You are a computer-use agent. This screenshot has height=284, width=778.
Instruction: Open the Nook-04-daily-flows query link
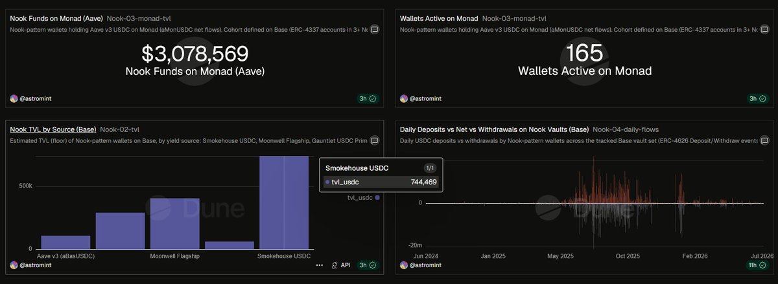pyautogui.click(x=626, y=129)
